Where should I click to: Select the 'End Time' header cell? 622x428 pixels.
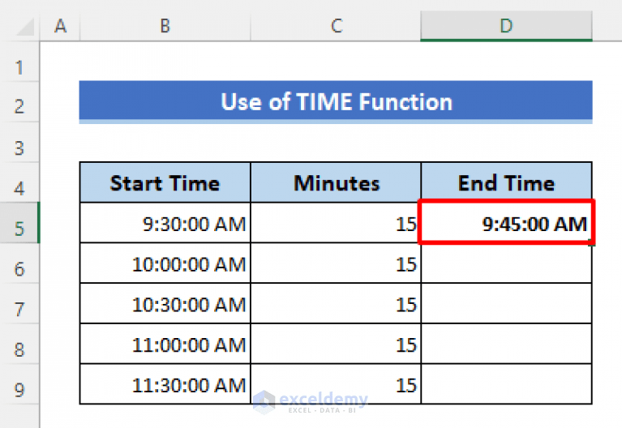[x=506, y=183]
